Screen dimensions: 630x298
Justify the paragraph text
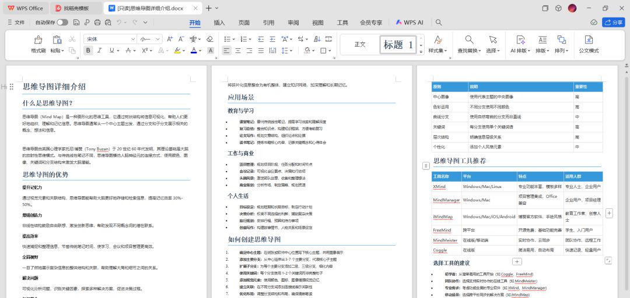(x=261, y=51)
